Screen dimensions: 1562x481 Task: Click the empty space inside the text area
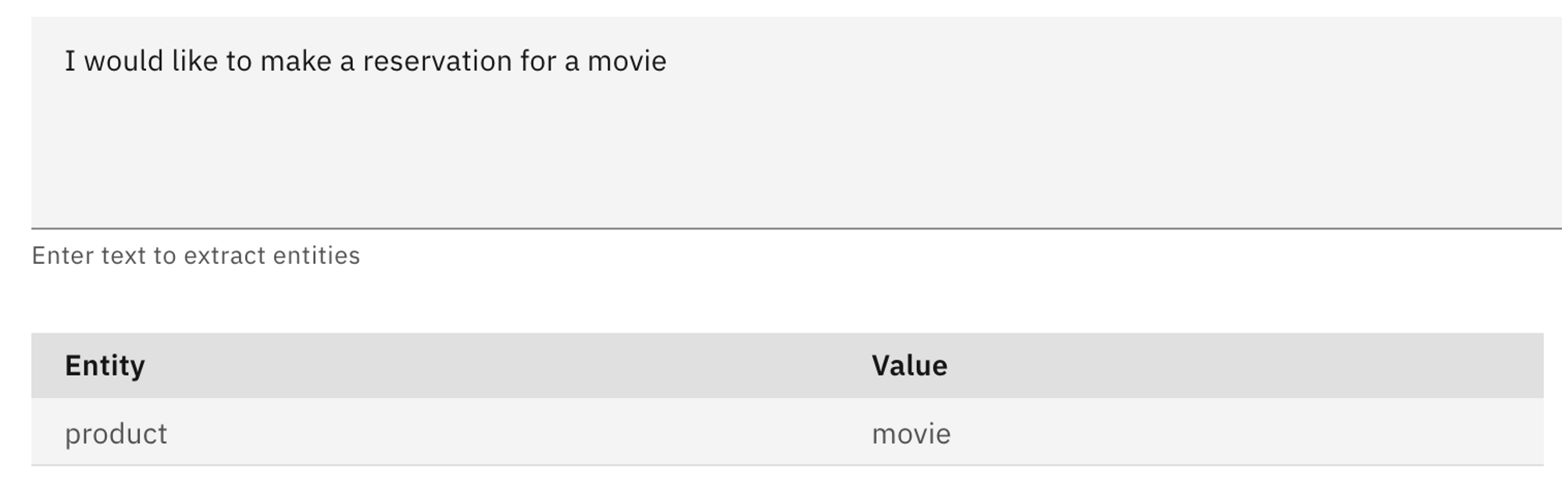click(x=781, y=148)
